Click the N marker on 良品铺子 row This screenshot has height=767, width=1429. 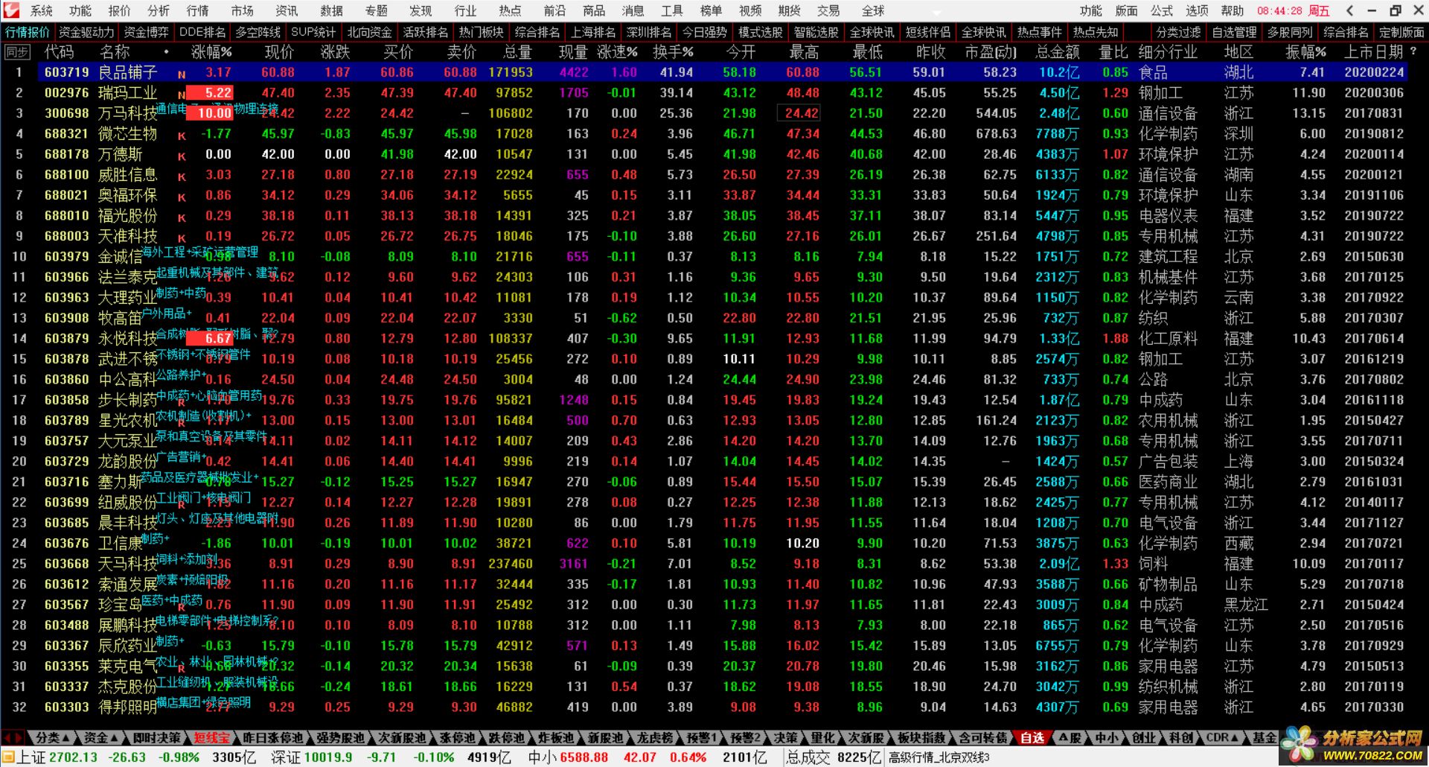(x=182, y=74)
